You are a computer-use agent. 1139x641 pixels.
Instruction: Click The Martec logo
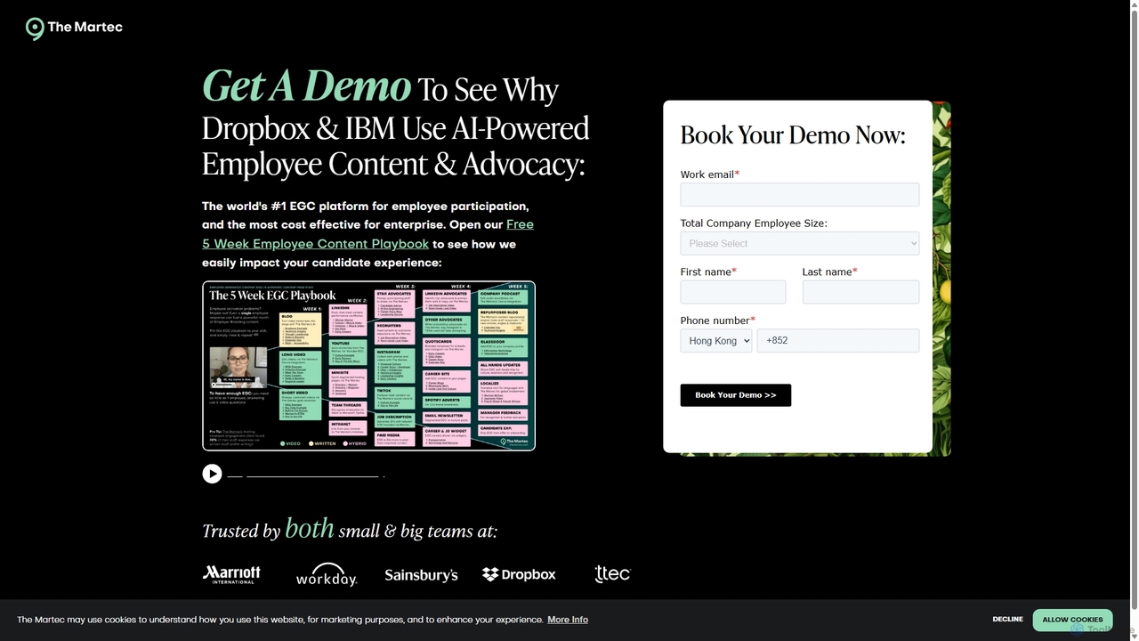(74, 28)
